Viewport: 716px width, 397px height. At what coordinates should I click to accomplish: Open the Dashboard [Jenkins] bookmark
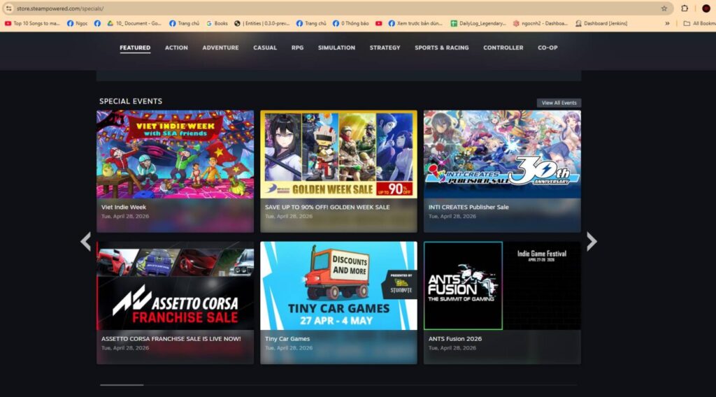(601, 23)
